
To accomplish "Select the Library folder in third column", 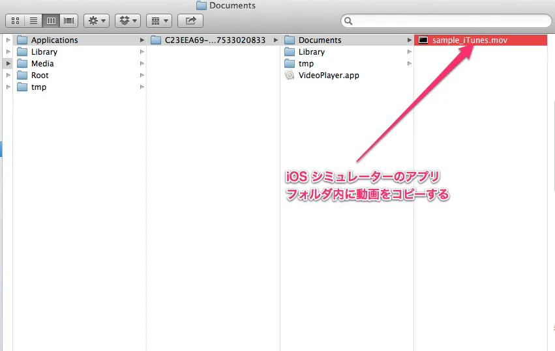I will point(347,52).
